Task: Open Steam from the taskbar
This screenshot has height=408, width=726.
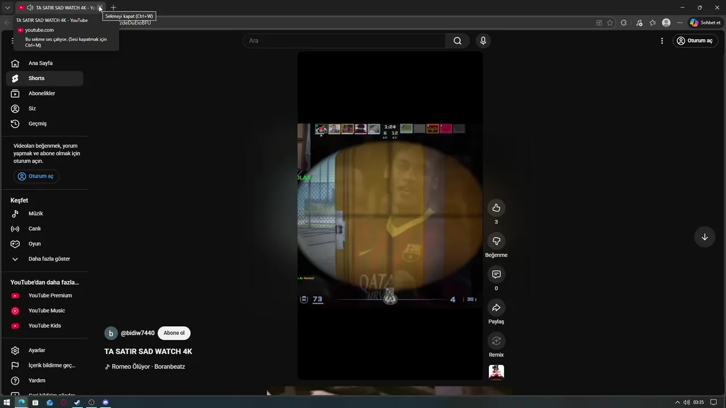Action: click(77, 402)
